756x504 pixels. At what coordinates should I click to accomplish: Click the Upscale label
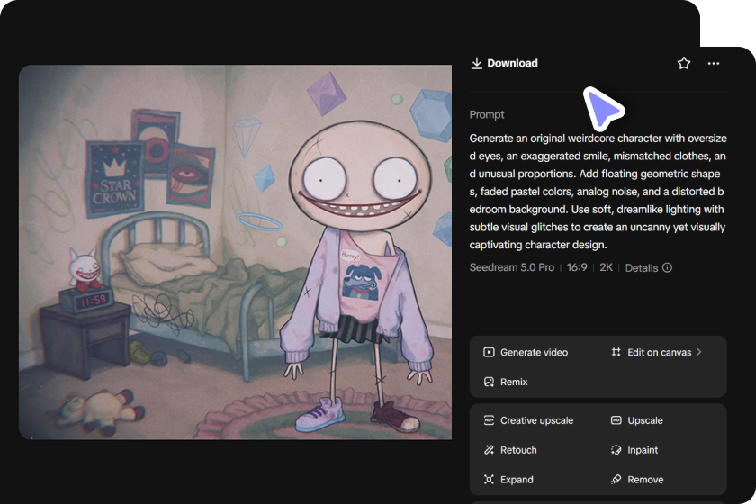pos(645,420)
